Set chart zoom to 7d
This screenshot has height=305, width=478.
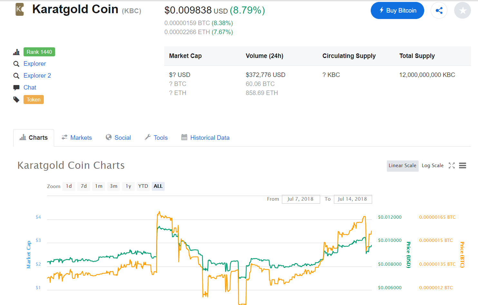84,186
